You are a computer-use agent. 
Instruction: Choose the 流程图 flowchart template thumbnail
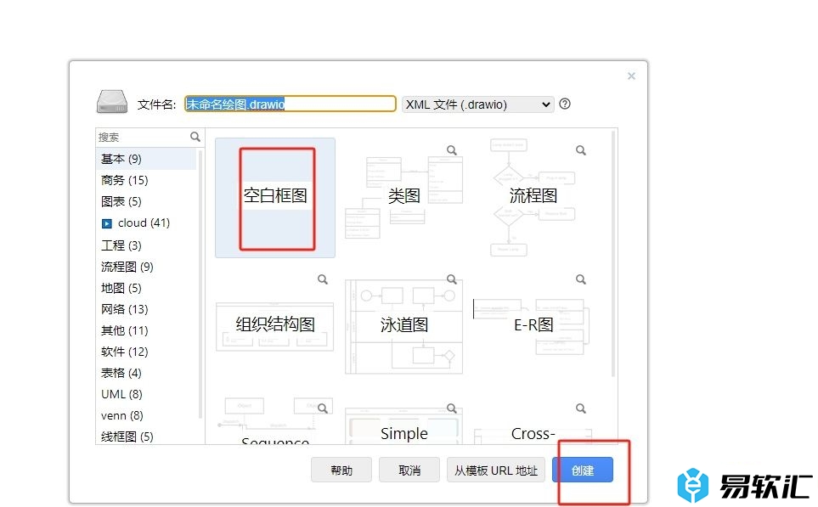[x=533, y=198]
